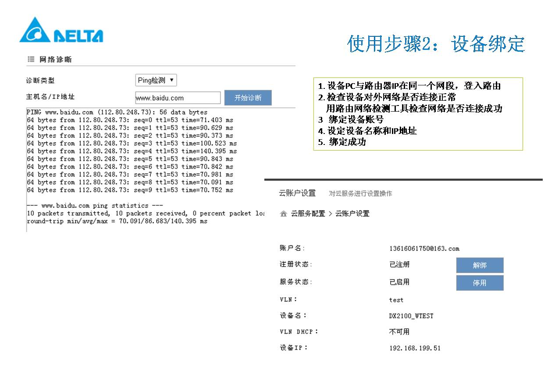Click the 网络诊断 section title
548x373 pixels.
point(56,59)
